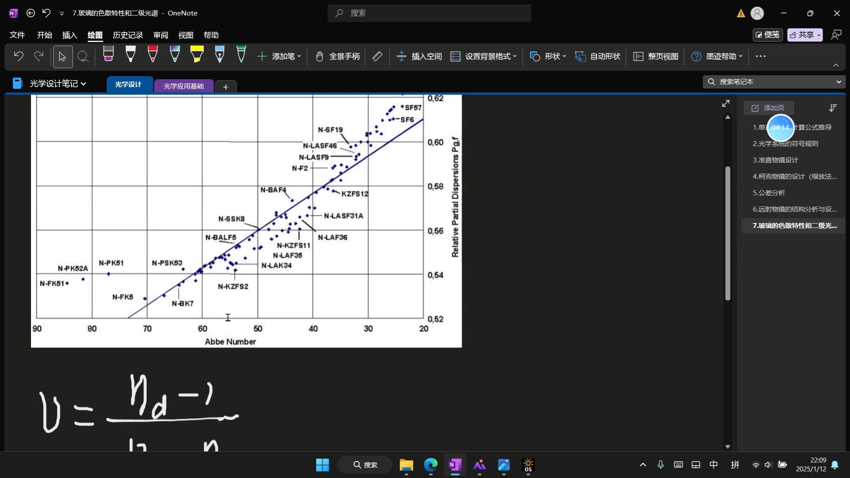Switch to the purple optics applications section tab
The height and width of the screenshot is (478, 850).
pyautogui.click(x=184, y=86)
